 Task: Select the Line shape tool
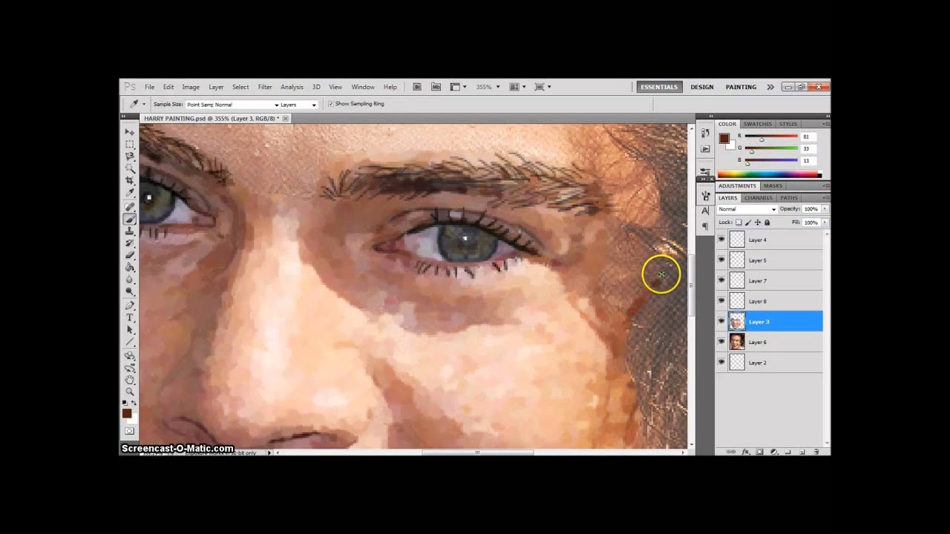(130, 342)
